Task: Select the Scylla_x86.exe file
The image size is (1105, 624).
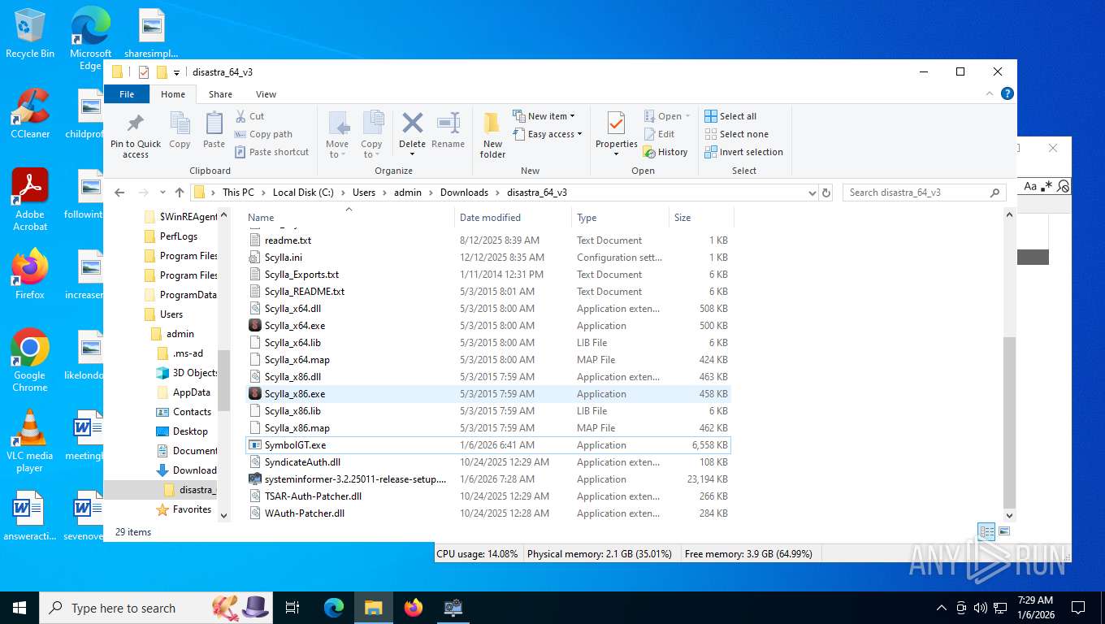Action: tap(488, 394)
